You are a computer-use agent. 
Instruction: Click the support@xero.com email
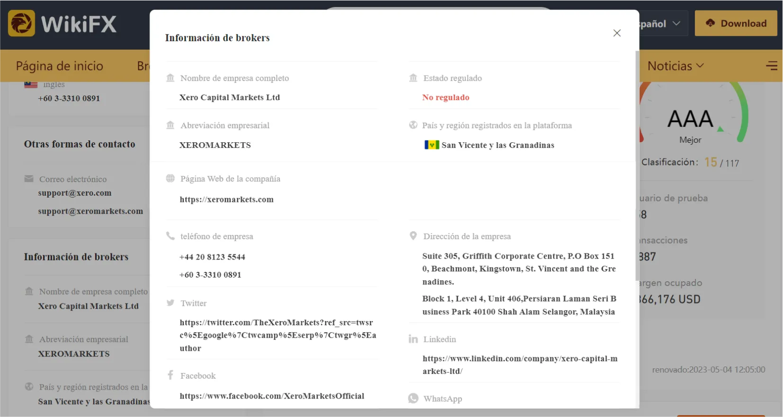pos(75,193)
